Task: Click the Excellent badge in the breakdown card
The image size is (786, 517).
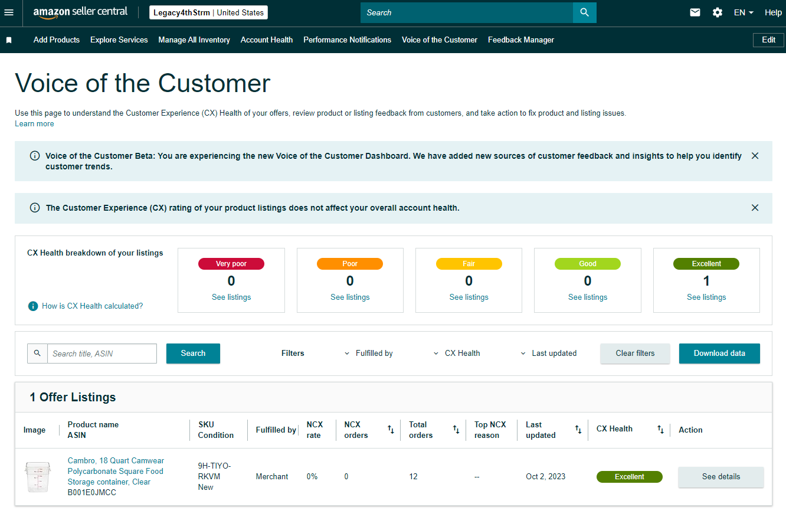Action: pyautogui.click(x=706, y=264)
